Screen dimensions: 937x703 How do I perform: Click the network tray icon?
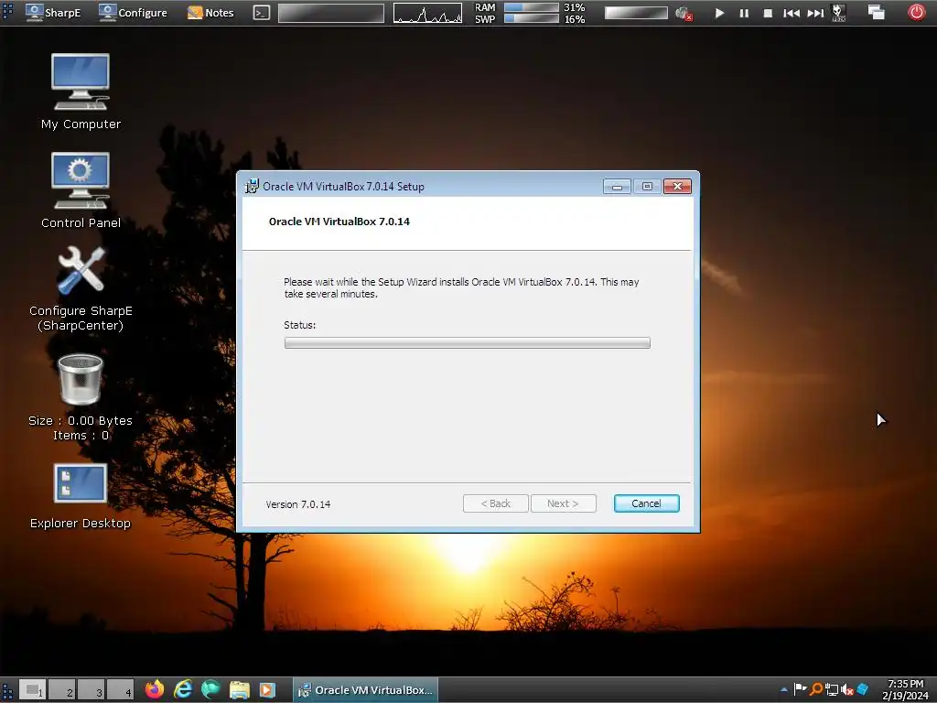pyautogui.click(x=831, y=690)
